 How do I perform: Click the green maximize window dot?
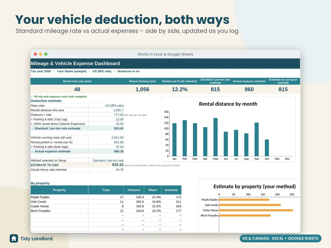(x=46, y=54)
